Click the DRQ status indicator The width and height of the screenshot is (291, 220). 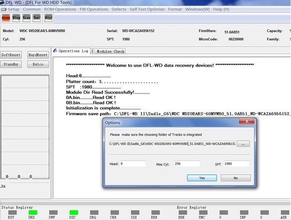click(x=94, y=212)
